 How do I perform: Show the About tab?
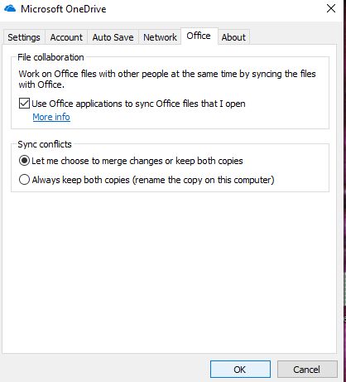(x=233, y=37)
